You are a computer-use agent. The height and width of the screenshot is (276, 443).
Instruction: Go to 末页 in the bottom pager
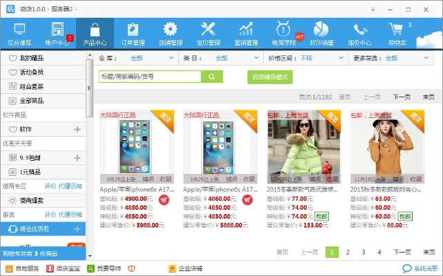tap(428, 252)
